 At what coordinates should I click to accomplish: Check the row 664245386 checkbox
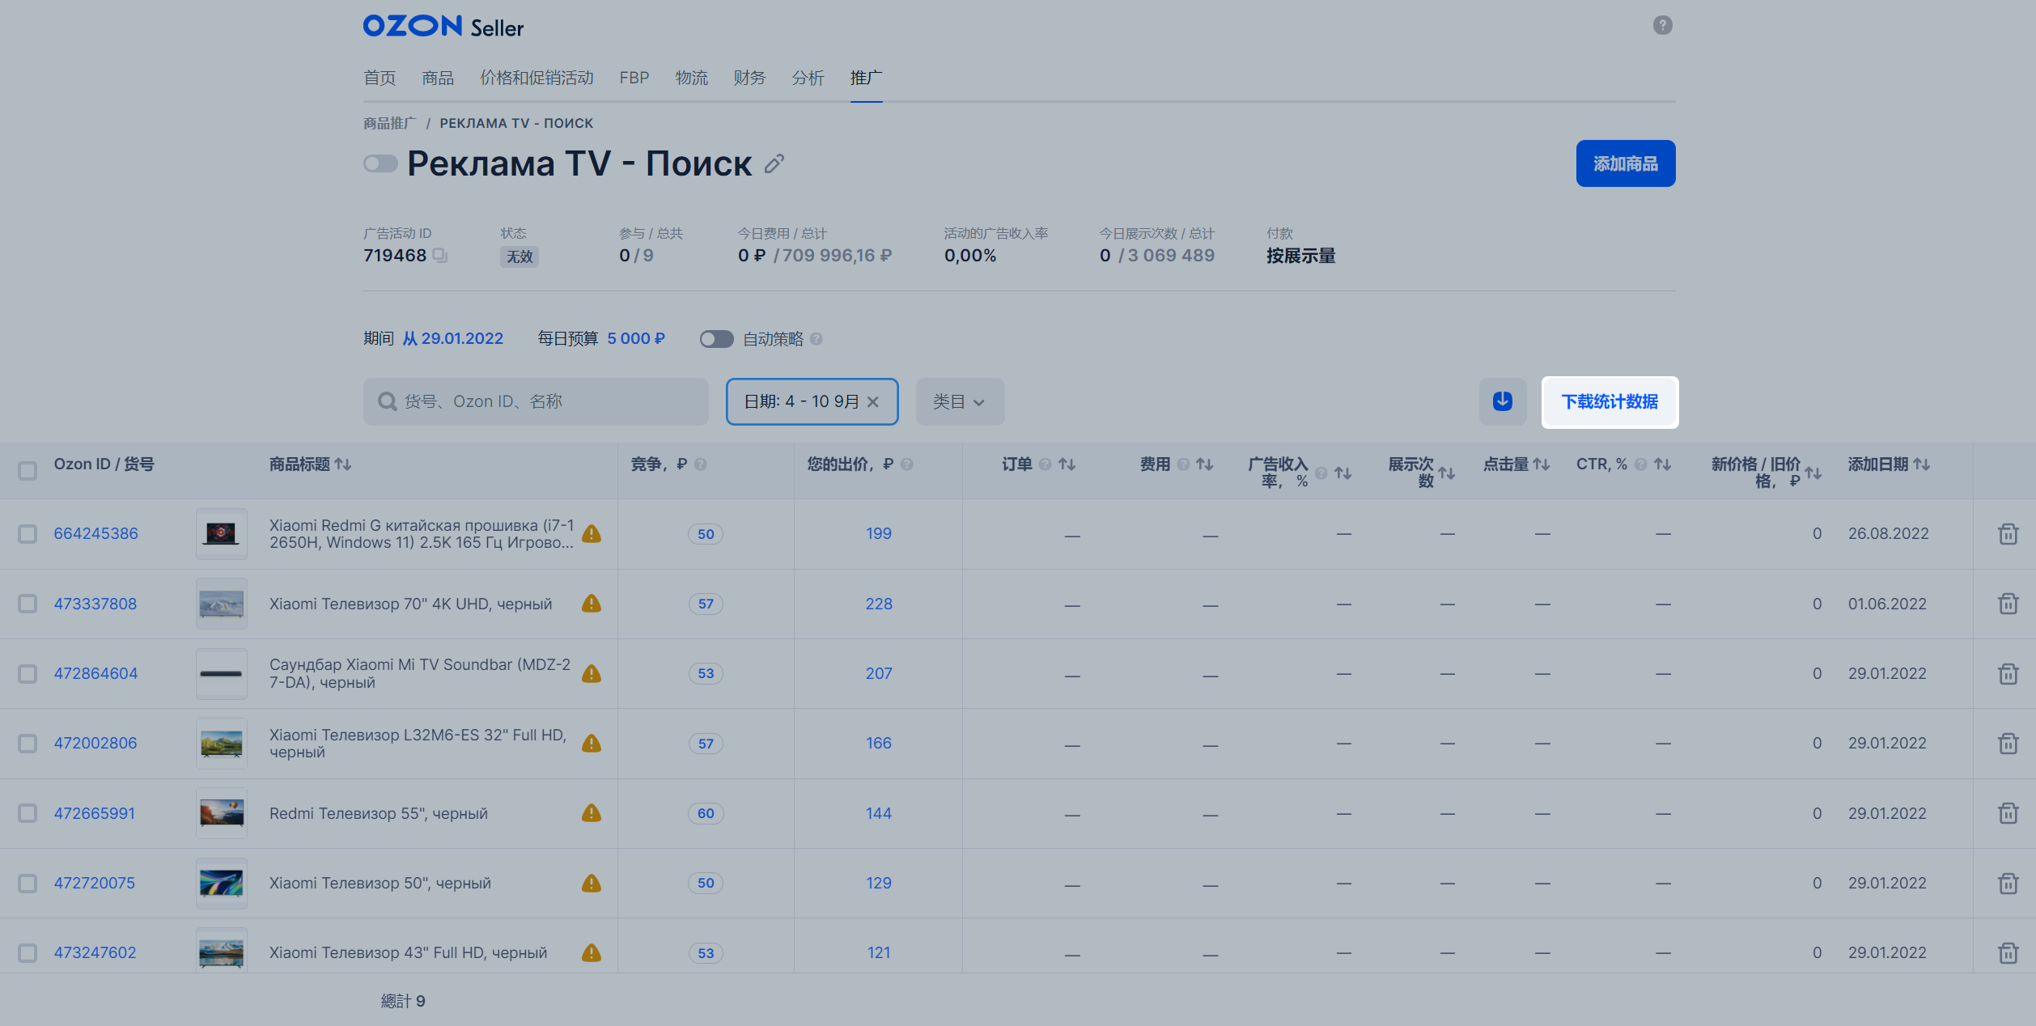pos(28,534)
